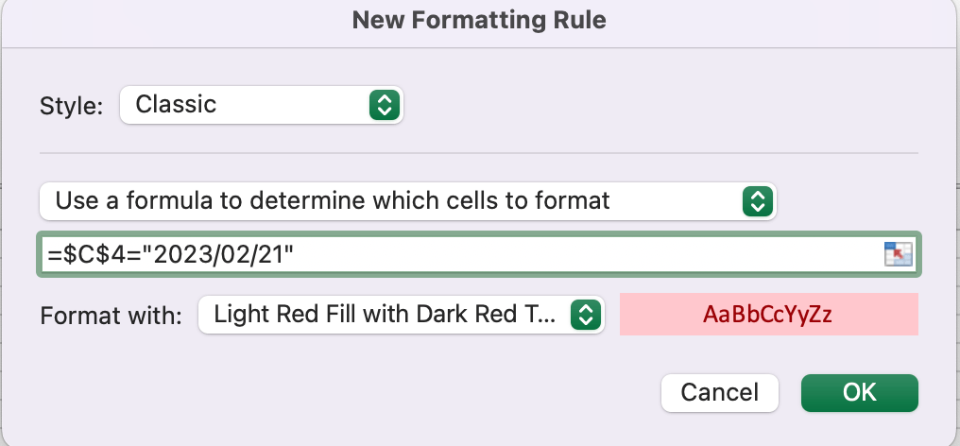960x446 pixels.
Task: Click the cell range selector icon
Action: coord(898,254)
